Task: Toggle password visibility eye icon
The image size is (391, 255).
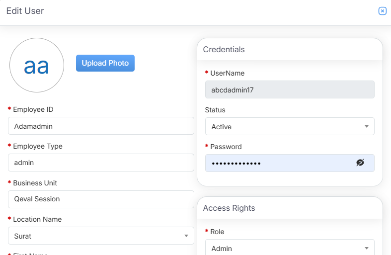Action: coord(360,163)
